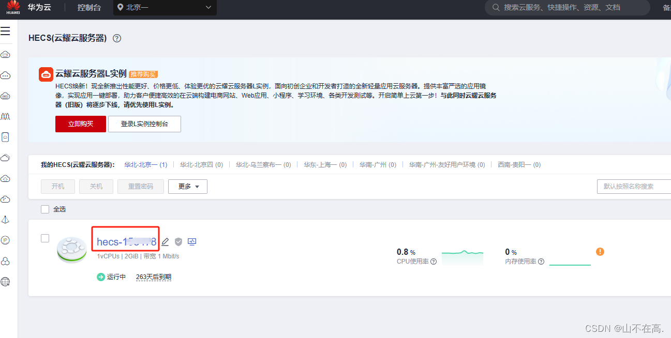Tick the checkbox for the hecs server row
This screenshot has width=671, height=338.
pos(45,238)
